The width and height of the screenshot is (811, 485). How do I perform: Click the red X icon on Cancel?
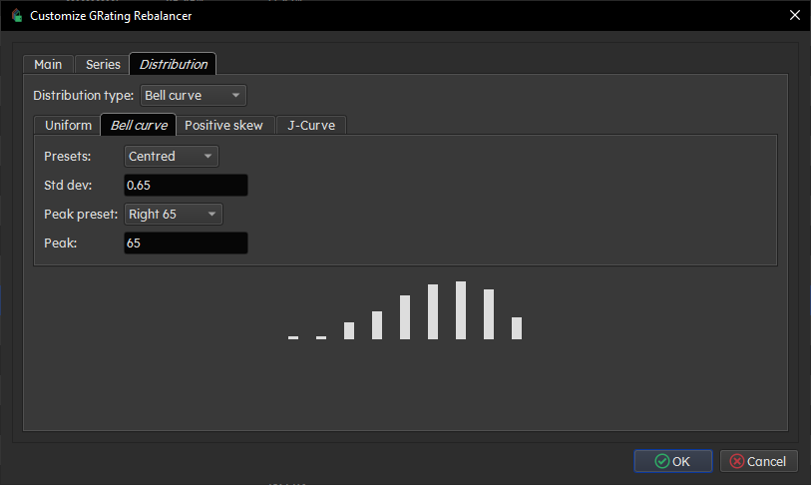(737, 461)
